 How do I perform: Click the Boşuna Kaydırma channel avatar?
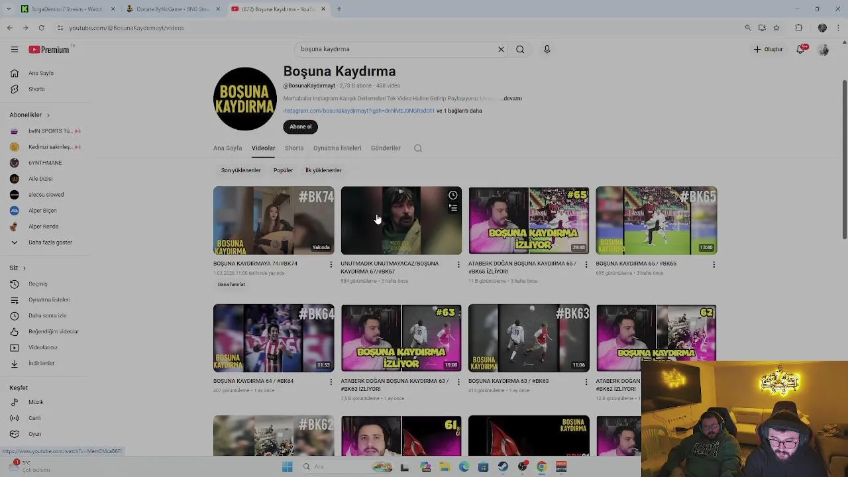coord(245,99)
